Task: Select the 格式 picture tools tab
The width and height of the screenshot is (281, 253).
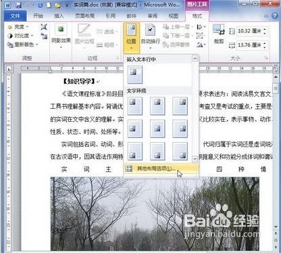Action: [197, 16]
